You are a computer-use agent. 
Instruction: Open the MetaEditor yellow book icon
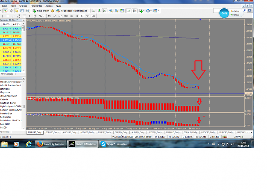(53, 11)
